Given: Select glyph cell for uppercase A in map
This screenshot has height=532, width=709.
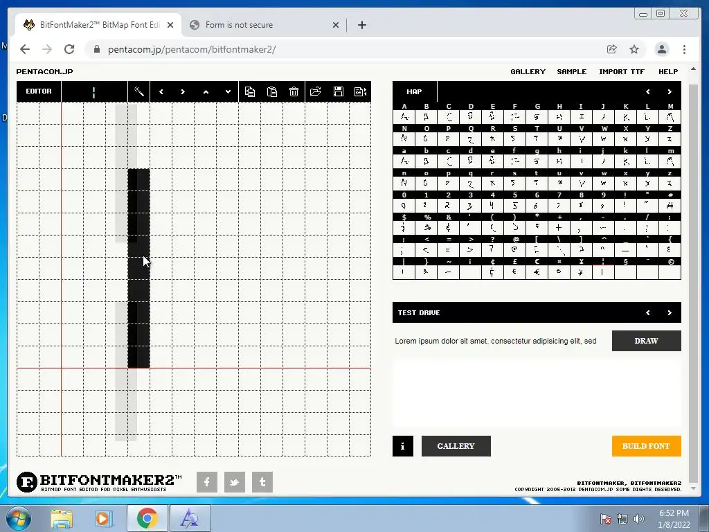Looking at the screenshot, I should [404, 117].
